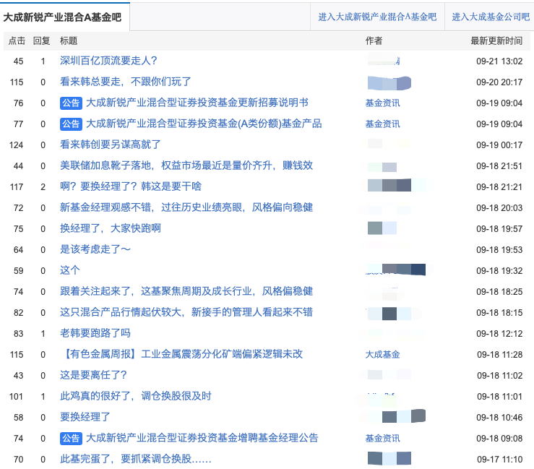This screenshot has height=469, width=534.
Task: Open post 啊?要换经理了?韩这是要干啥
Action: (131, 186)
